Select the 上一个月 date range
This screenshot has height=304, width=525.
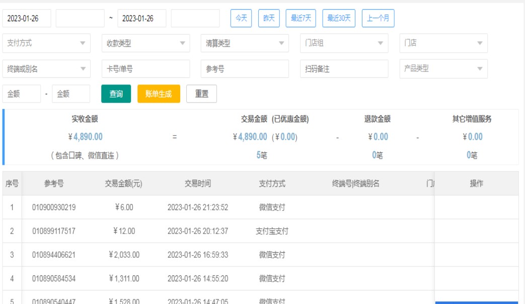tap(378, 19)
